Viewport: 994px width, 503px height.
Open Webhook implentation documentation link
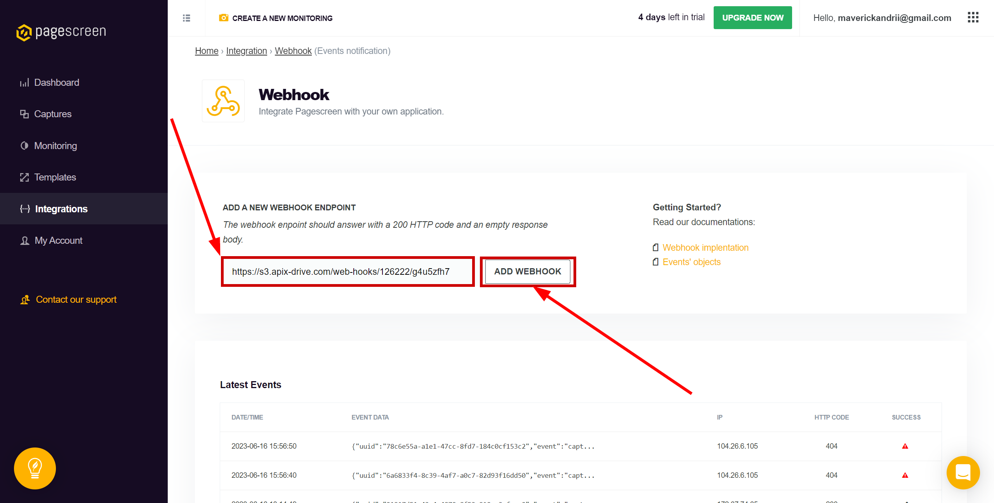point(706,248)
